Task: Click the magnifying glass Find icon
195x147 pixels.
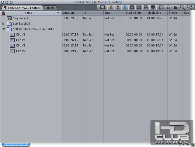Action: coord(182,7)
